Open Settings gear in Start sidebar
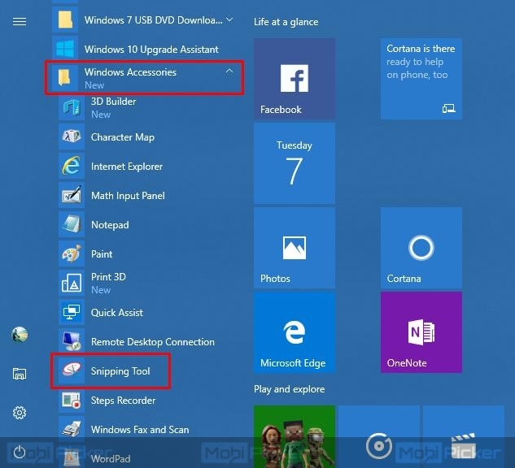 pyautogui.click(x=20, y=413)
